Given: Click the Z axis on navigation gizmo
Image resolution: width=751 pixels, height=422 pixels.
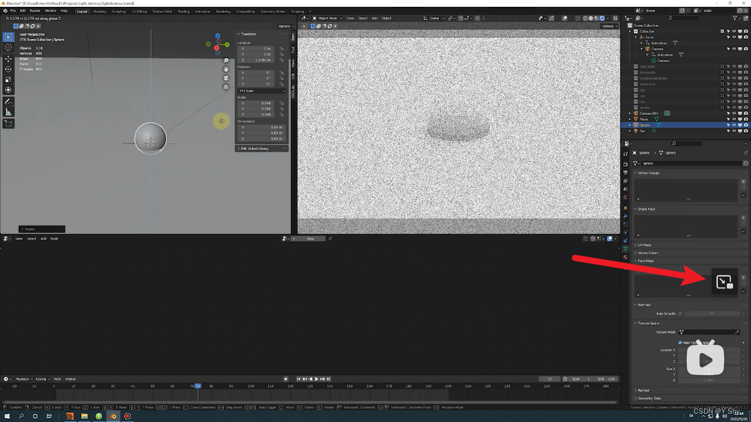Looking at the screenshot, I should click(217, 36).
